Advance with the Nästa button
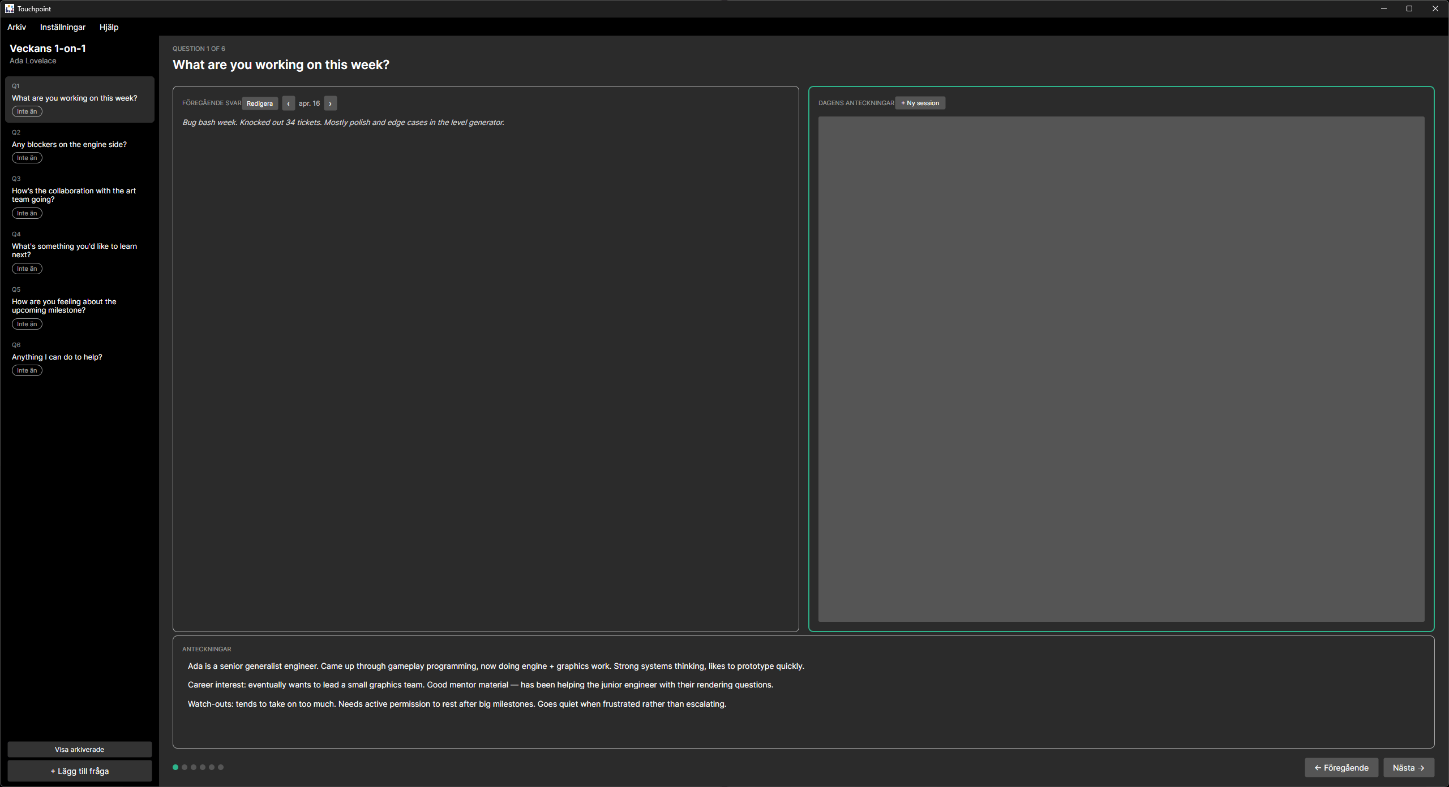Viewport: 1449px width, 787px height. point(1408,767)
